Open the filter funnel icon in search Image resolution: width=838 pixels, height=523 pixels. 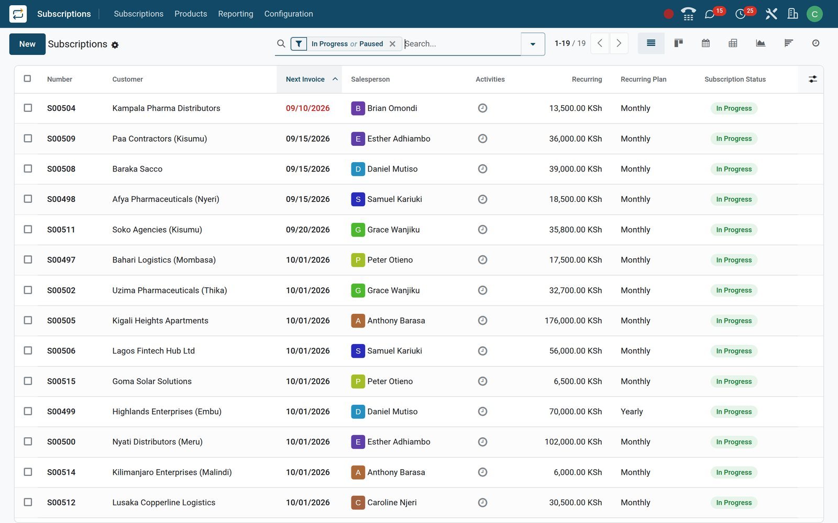click(299, 44)
